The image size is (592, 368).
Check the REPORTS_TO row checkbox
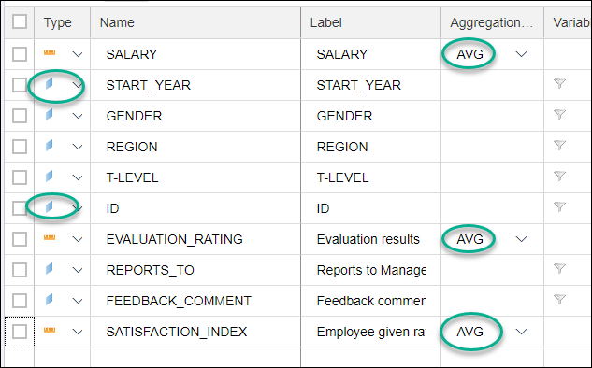point(20,270)
